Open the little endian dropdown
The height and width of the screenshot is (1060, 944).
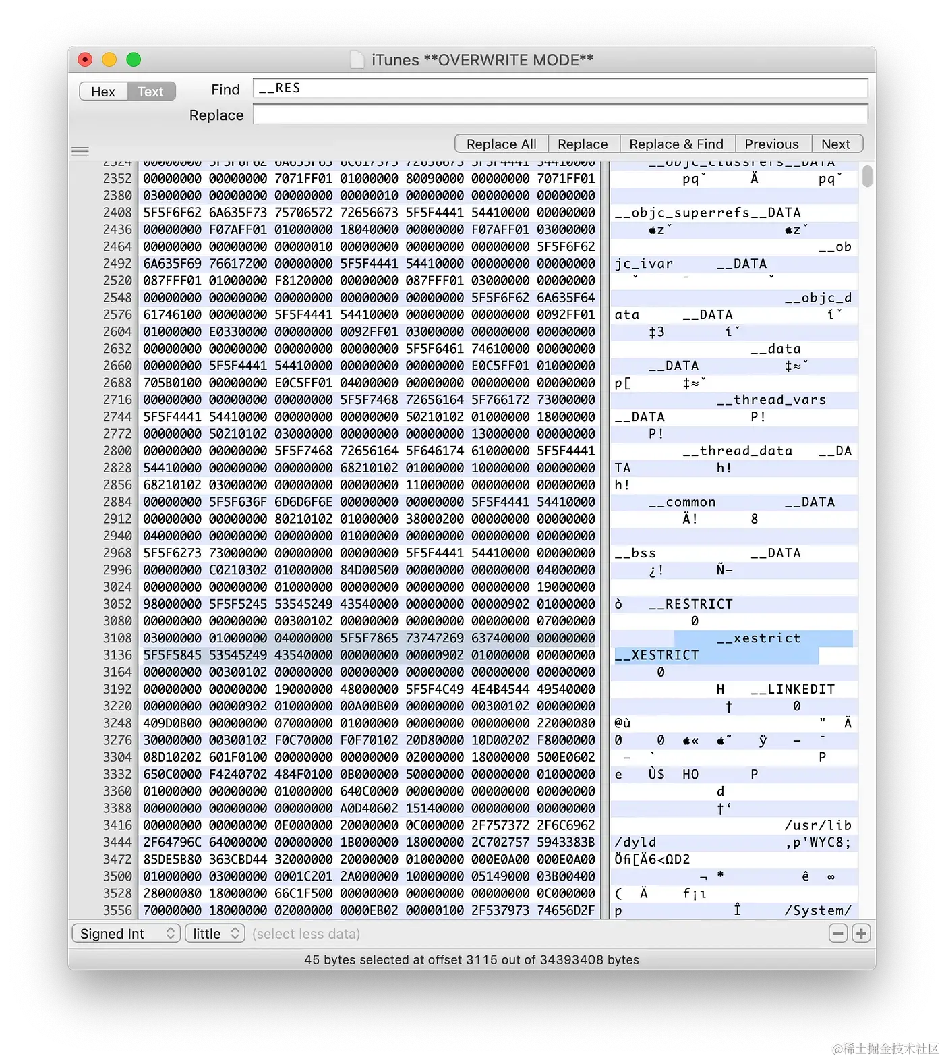[215, 933]
